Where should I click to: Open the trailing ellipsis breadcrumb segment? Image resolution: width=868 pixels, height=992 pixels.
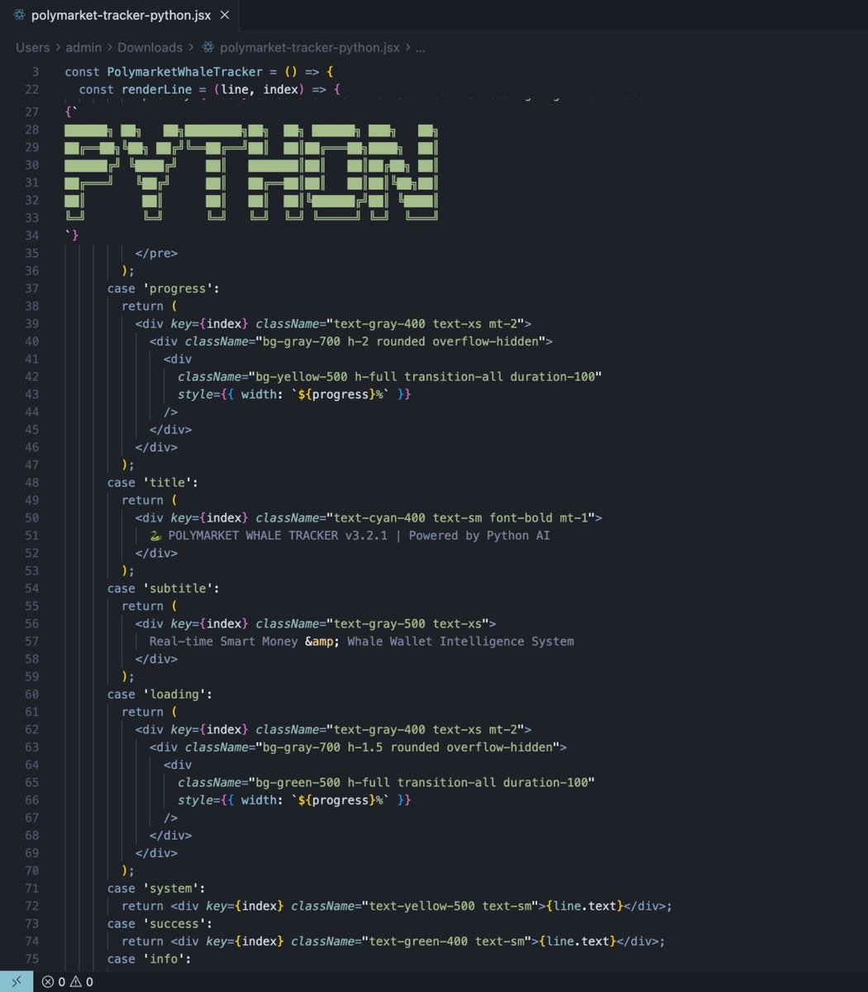[420, 48]
